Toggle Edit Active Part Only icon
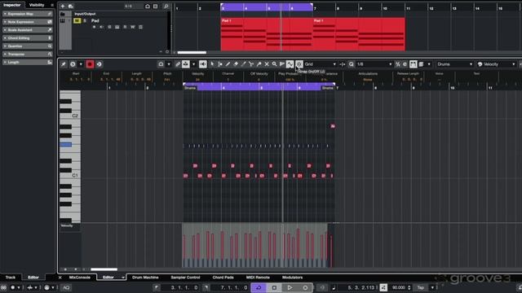The image size is (522, 293). 421,64
